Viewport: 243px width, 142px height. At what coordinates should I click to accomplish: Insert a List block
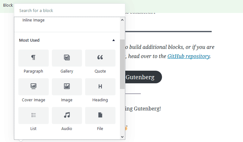pyautogui.click(x=33, y=120)
